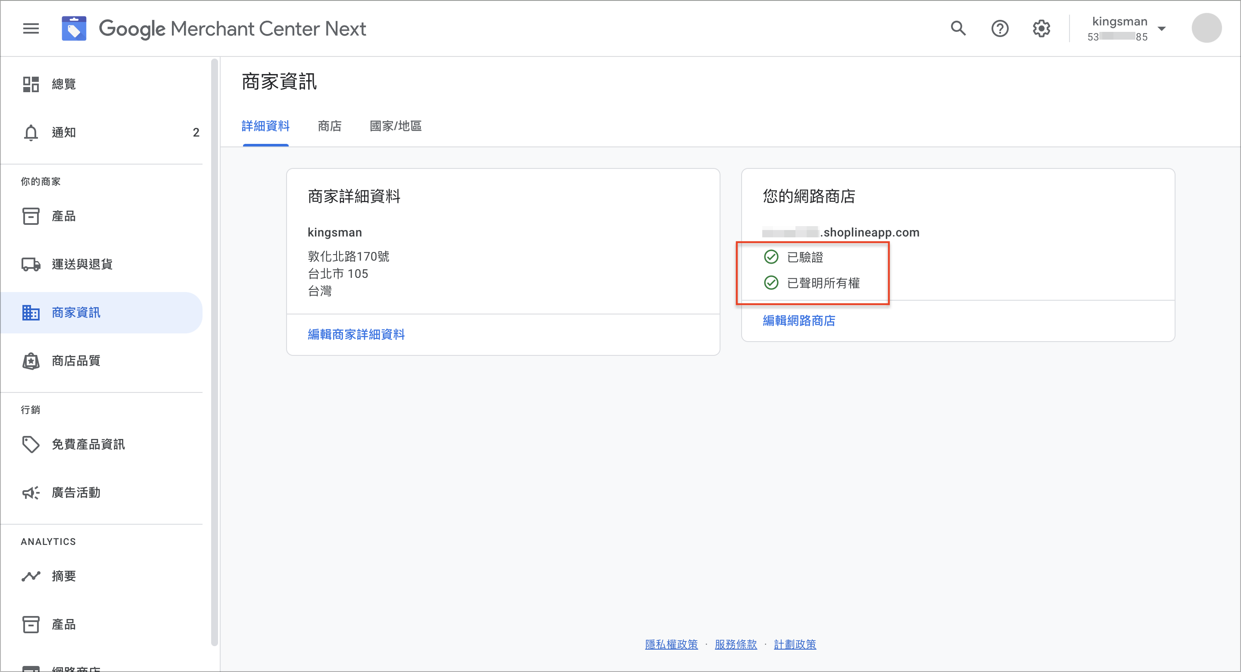Screen dimensions: 1241x672
Task: Click the shoplineapp.com store URL
Action: pos(841,232)
